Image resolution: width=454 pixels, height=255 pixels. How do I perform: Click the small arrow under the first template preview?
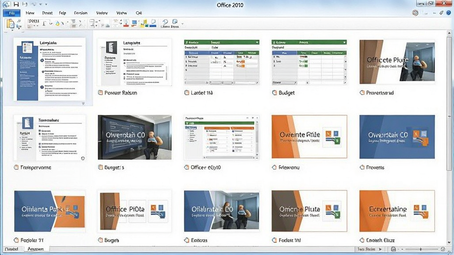click(x=83, y=103)
